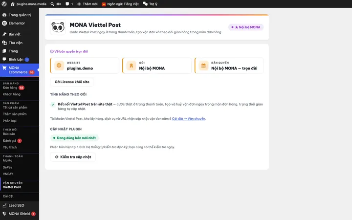Click Ngôn ngữ: Tiếng Việt in admin bar

point(123,4)
